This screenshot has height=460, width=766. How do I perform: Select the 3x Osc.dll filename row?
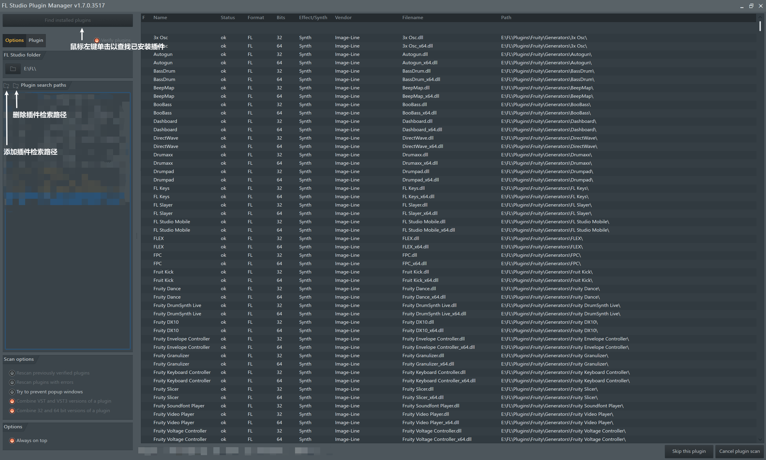click(413, 37)
